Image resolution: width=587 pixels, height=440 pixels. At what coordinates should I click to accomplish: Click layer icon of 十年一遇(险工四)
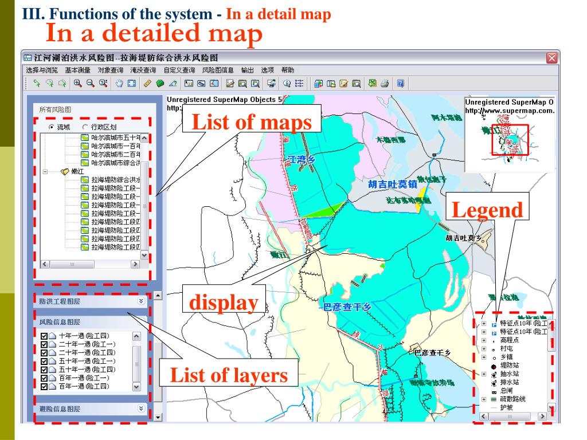(52, 336)
